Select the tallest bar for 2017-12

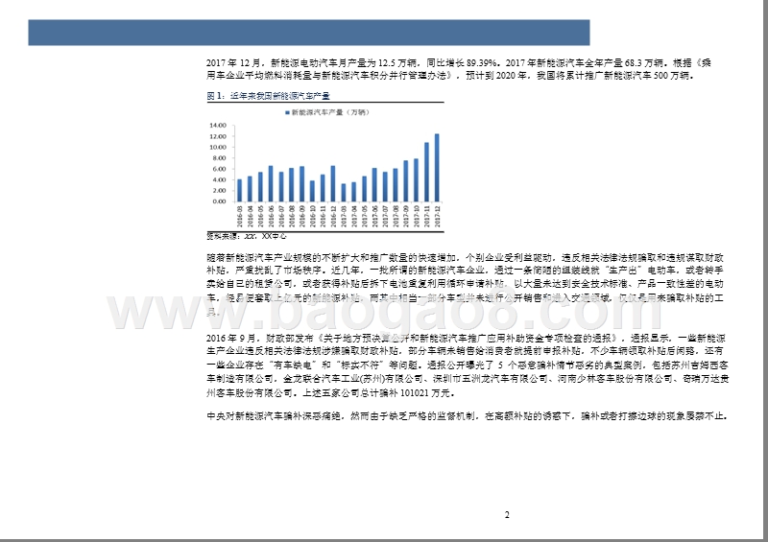(437, 168)
